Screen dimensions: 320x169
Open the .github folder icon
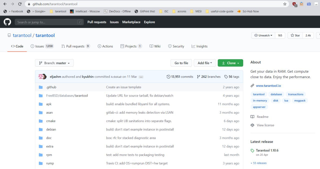41,87
